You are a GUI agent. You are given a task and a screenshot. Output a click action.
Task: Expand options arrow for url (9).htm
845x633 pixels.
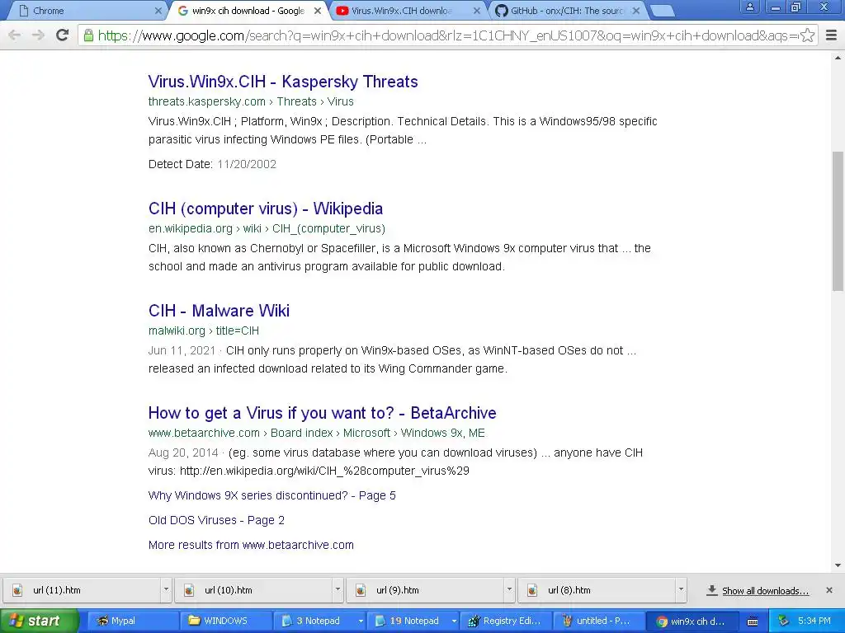point(508,590)
